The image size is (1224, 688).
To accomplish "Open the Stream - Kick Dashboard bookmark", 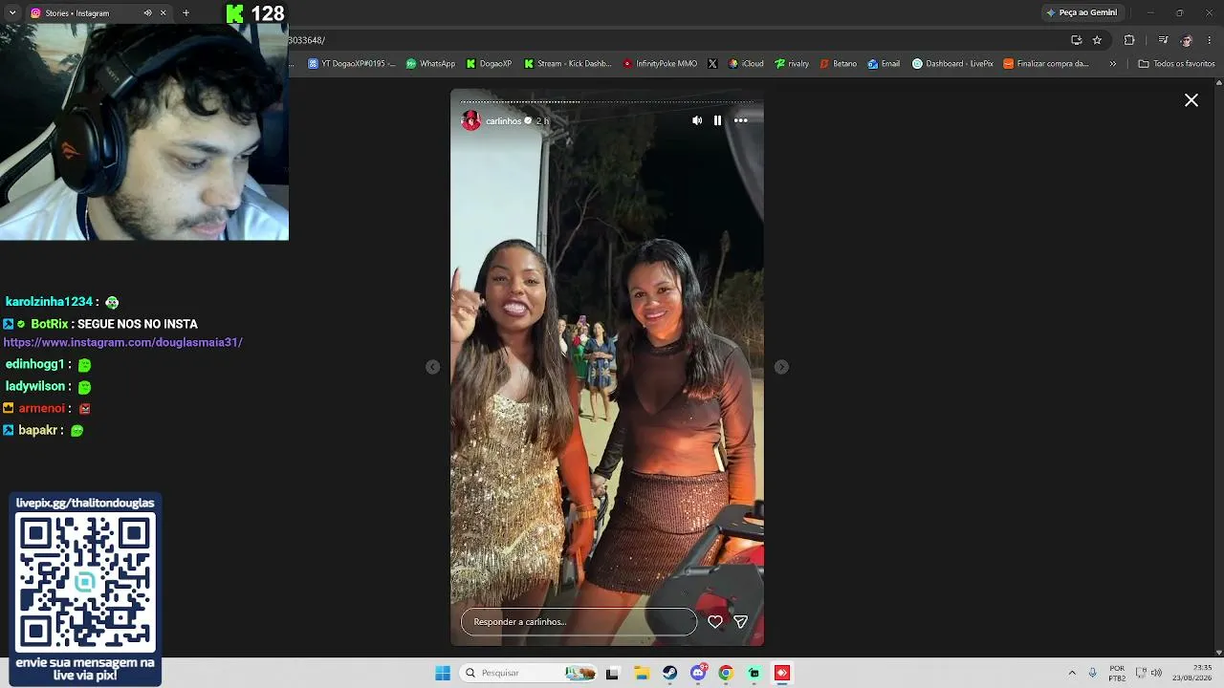I will click(567, 64).
